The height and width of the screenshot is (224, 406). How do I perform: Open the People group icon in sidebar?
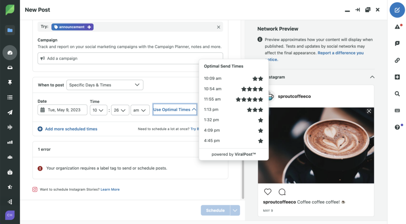(x=10, y=157)
